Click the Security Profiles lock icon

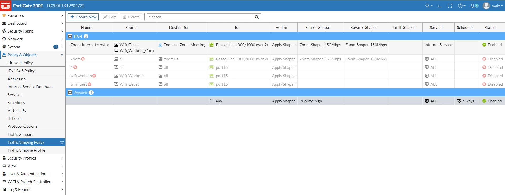click(x=4, y=158)
